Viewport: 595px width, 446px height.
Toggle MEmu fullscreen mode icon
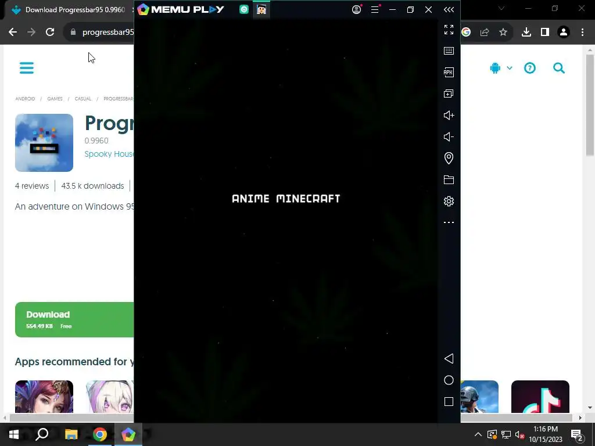[x=449, y=30]
